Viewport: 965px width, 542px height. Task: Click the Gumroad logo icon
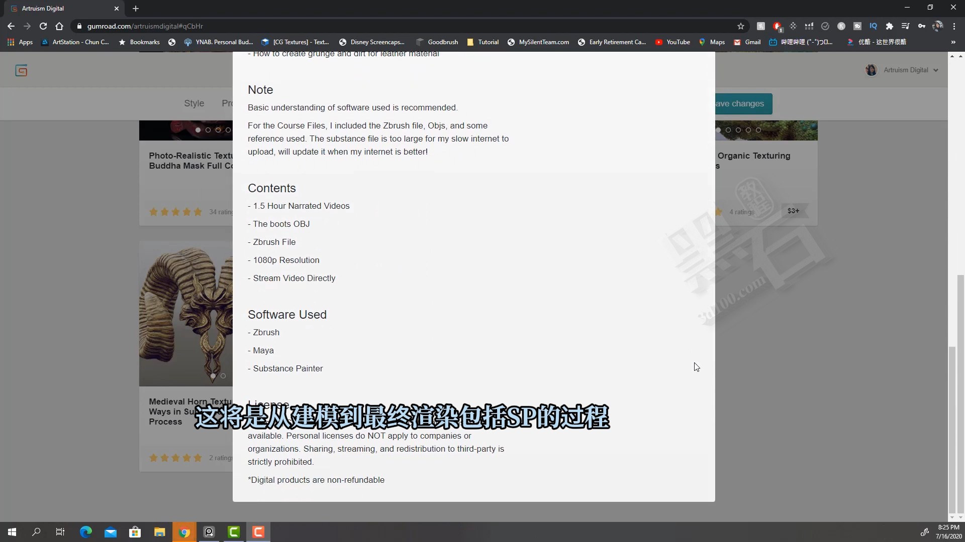click(x=21, y=70)
